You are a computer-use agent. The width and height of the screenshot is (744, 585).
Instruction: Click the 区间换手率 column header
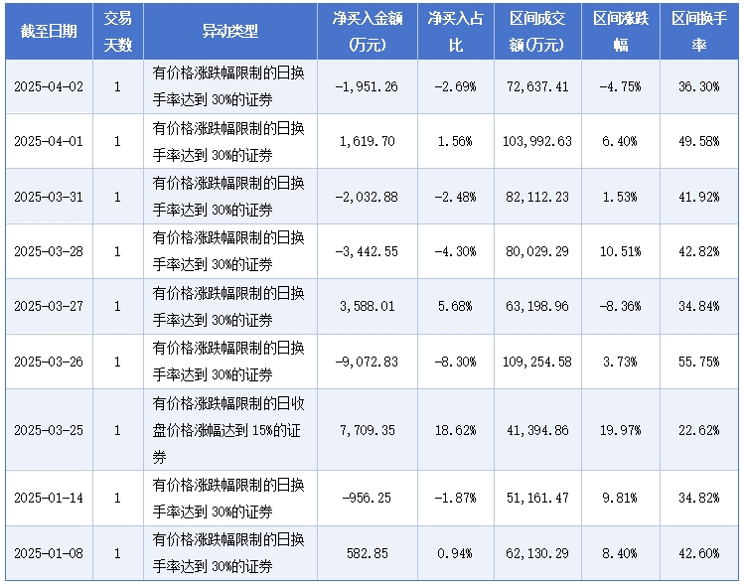pyautogui.click(x=699, y=32)
